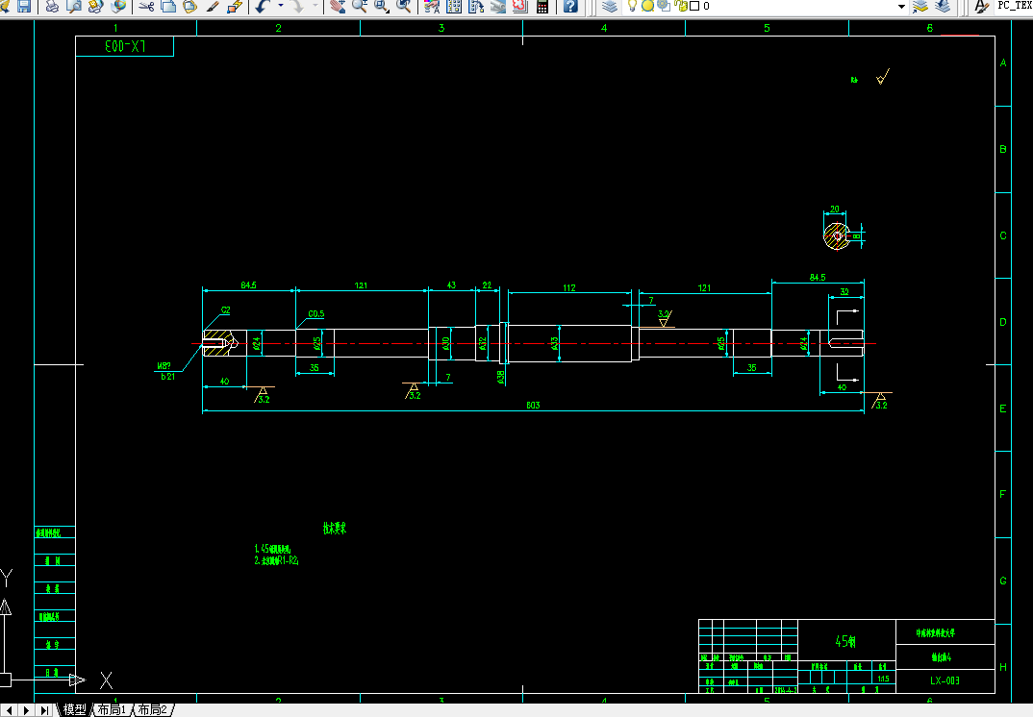Open the Text Style icon
The width and height of the screenshot is (1033, 717).
982,6
